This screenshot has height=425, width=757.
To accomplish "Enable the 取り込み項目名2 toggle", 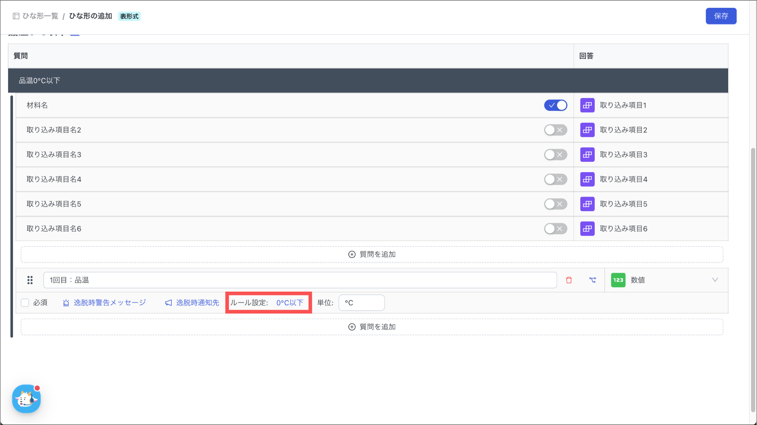I will pos(556,130).
